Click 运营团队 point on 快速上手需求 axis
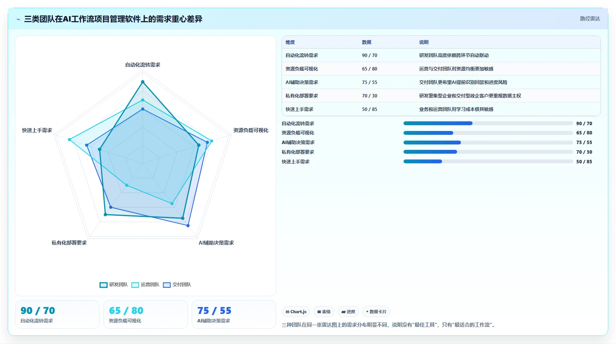Screen dimensions: 616x344 coord(69,139)
